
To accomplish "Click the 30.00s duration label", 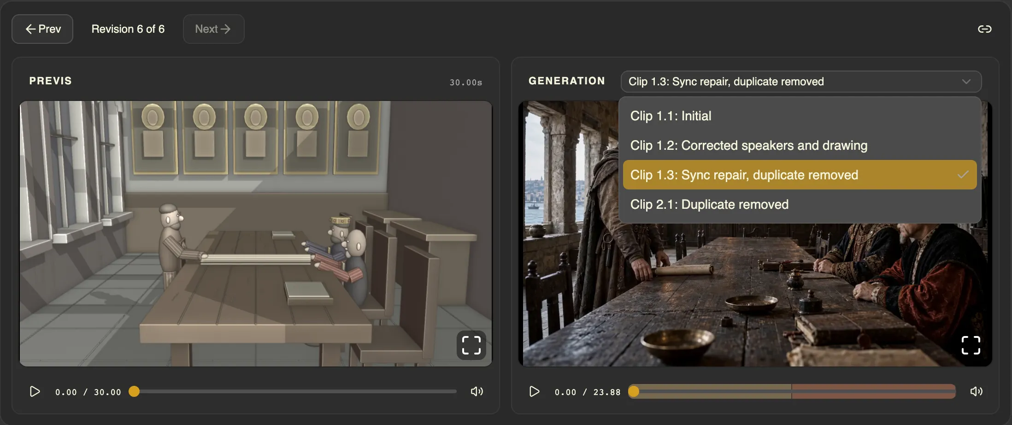I will point(465,83).
